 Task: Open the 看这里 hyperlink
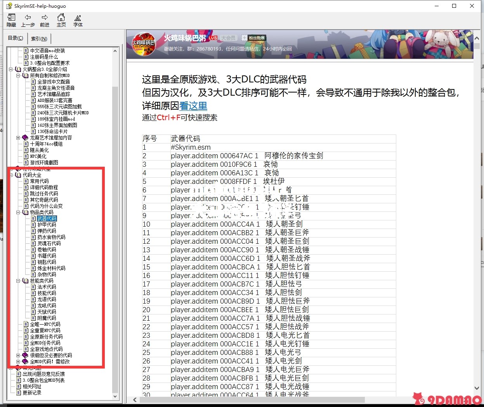coord(193,106)
